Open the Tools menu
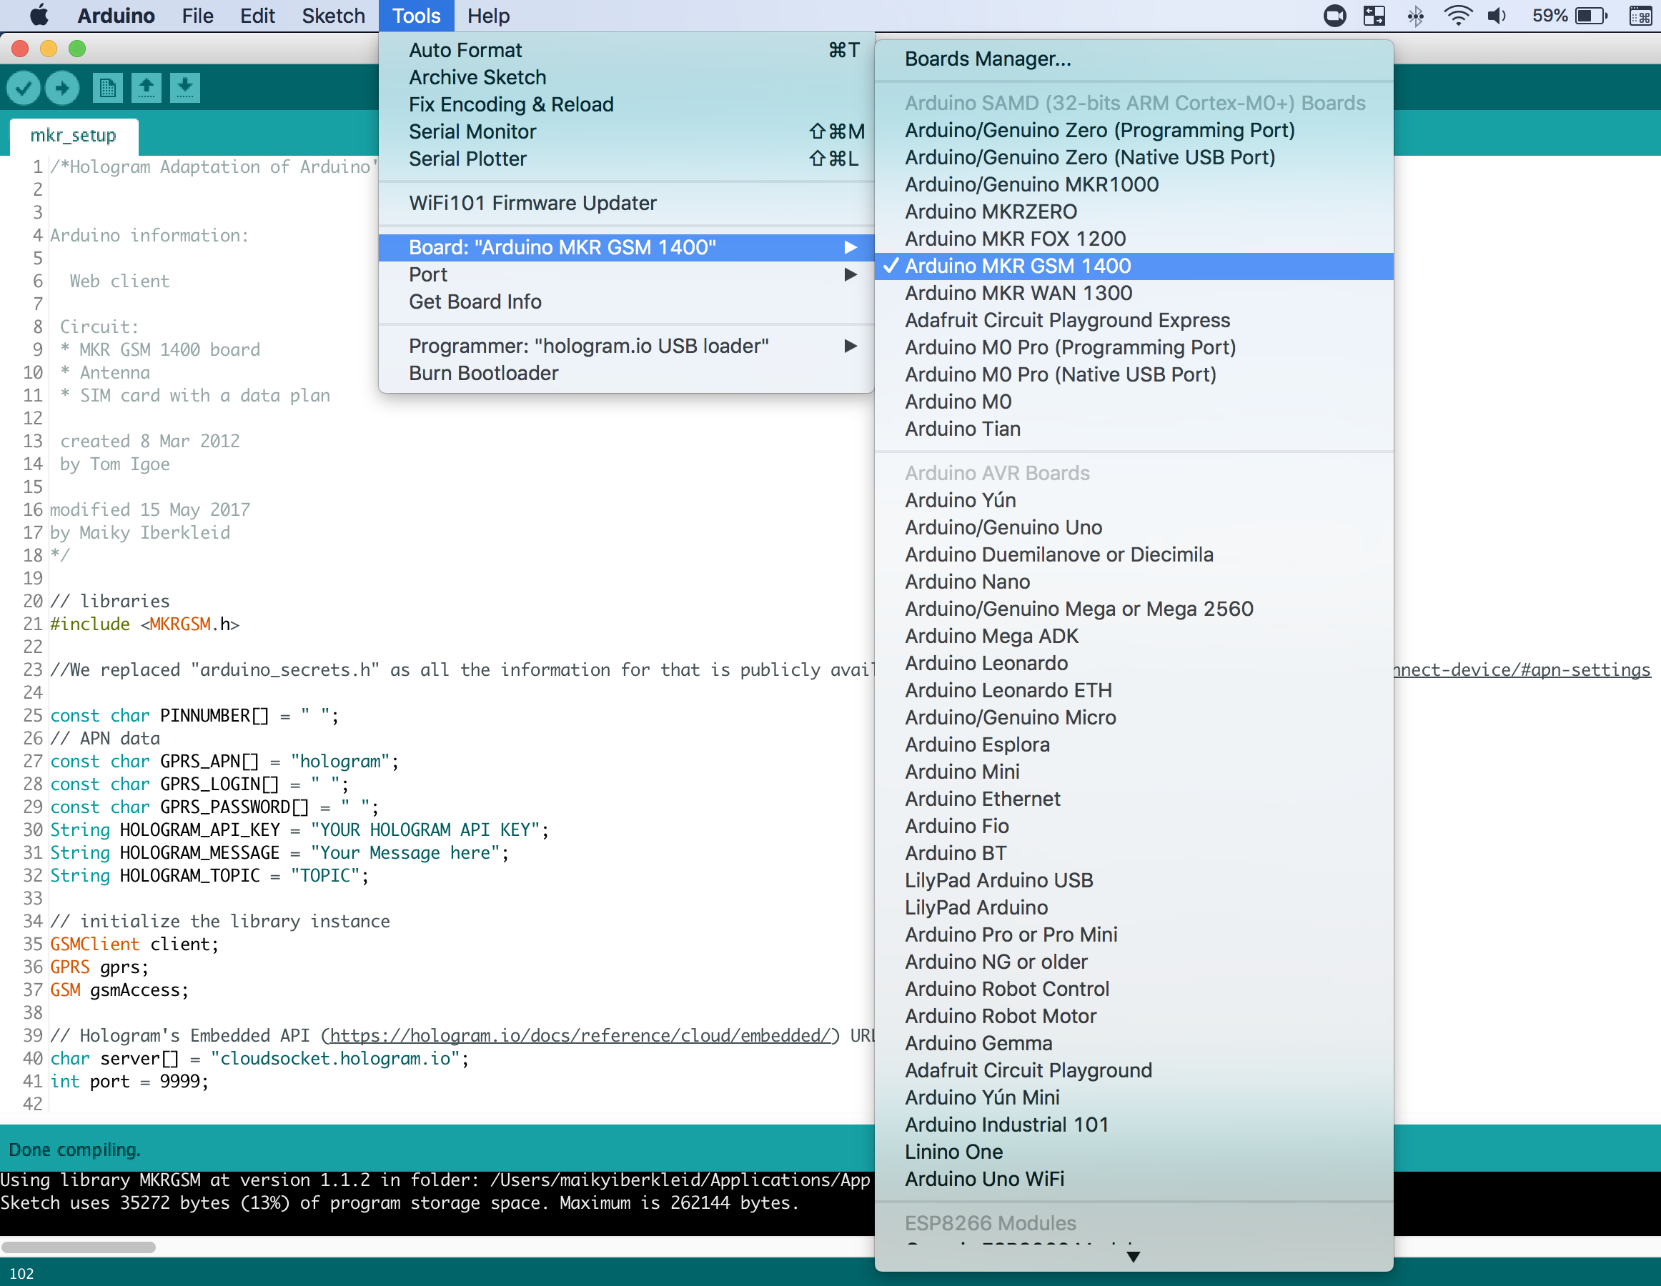This screenshot has width=1661, height=1286. tap(416, 15)
